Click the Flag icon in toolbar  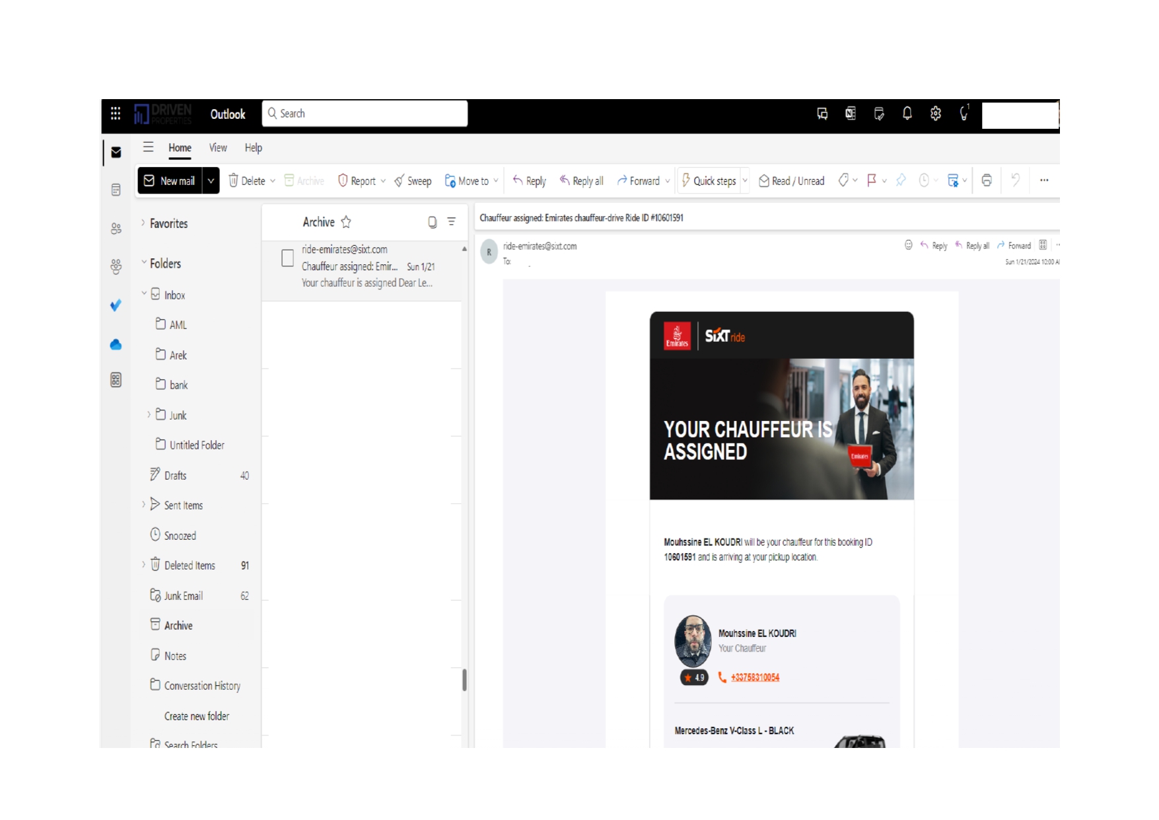872,180
